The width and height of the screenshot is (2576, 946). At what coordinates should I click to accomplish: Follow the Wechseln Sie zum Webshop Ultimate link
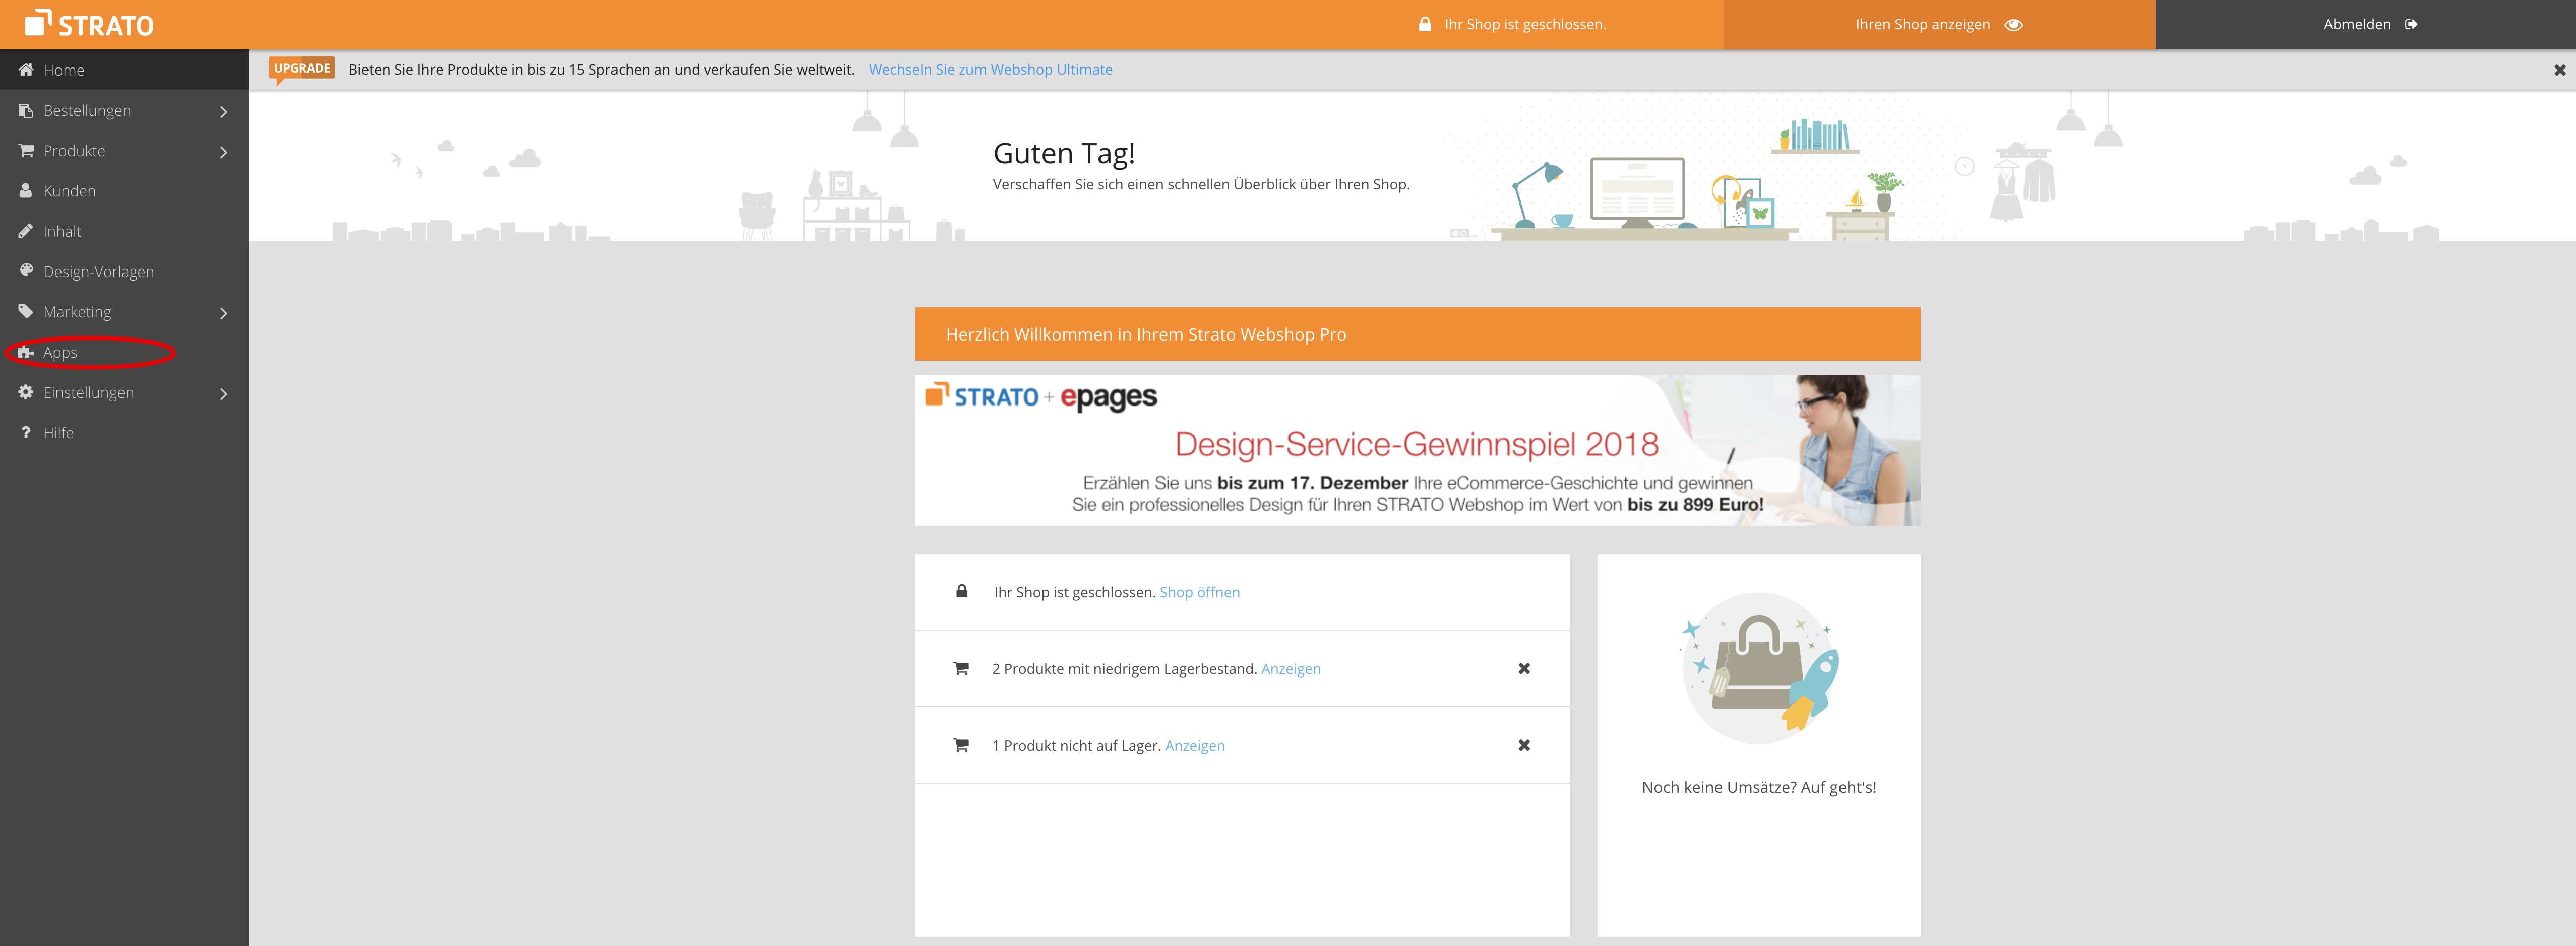990,70
